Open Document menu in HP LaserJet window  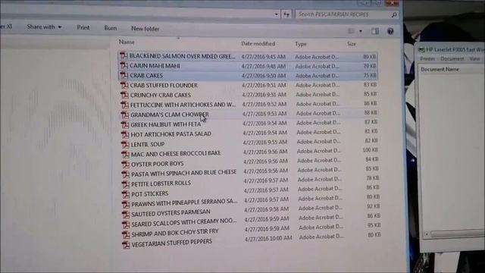(x=452, y=59)
